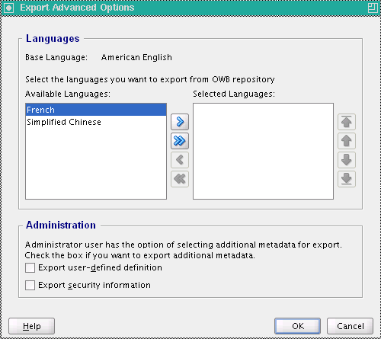
Task: Click the move-to-top arrow button
Action: (x=347, y=122)
